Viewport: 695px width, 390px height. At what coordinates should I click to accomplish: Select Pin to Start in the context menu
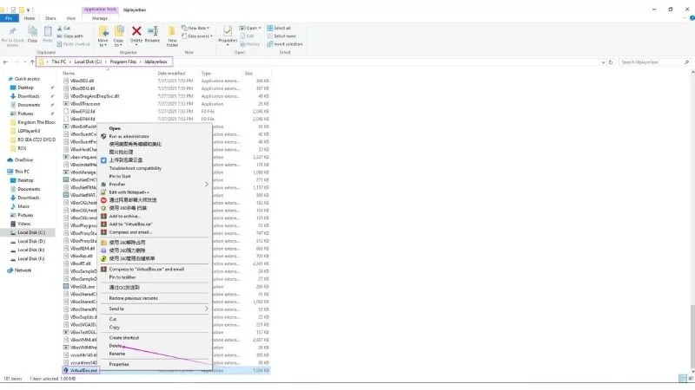pyautogui.click(x=120, y=176)
